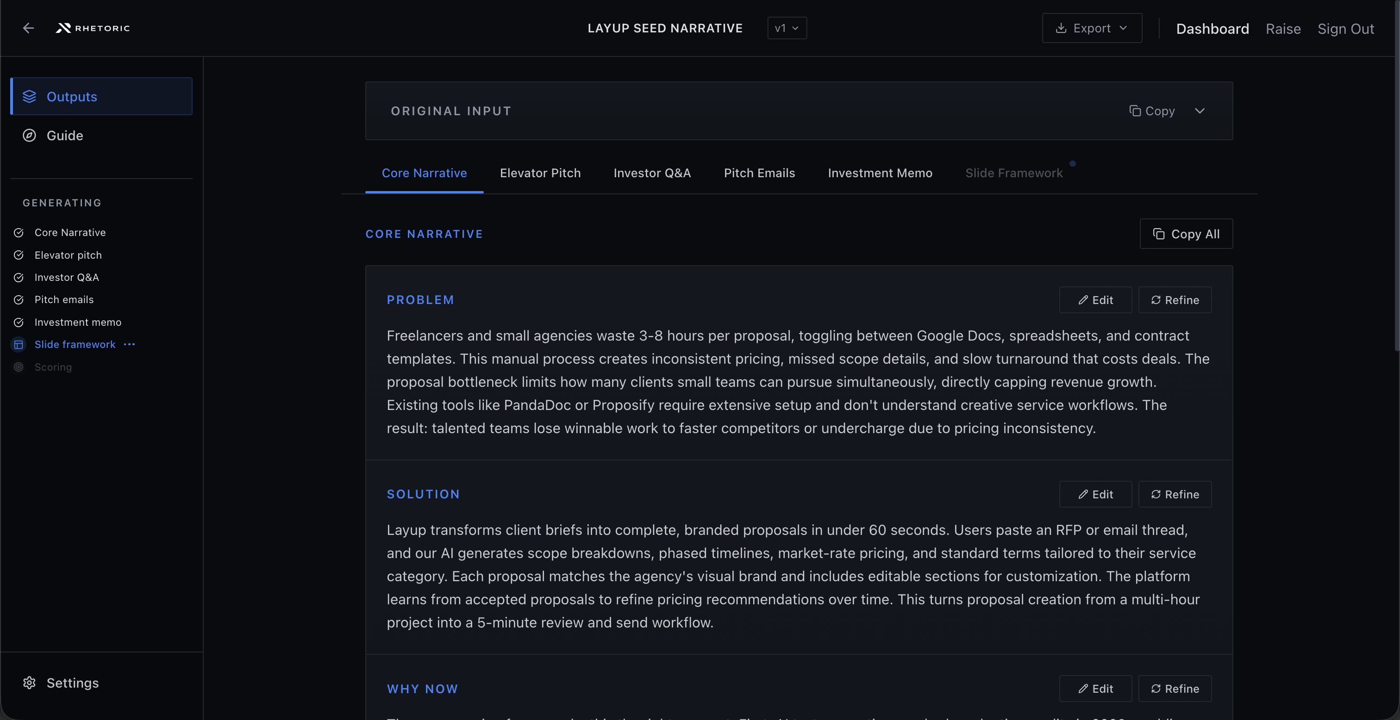Open the Export dropdown menu

(1091, 28)
